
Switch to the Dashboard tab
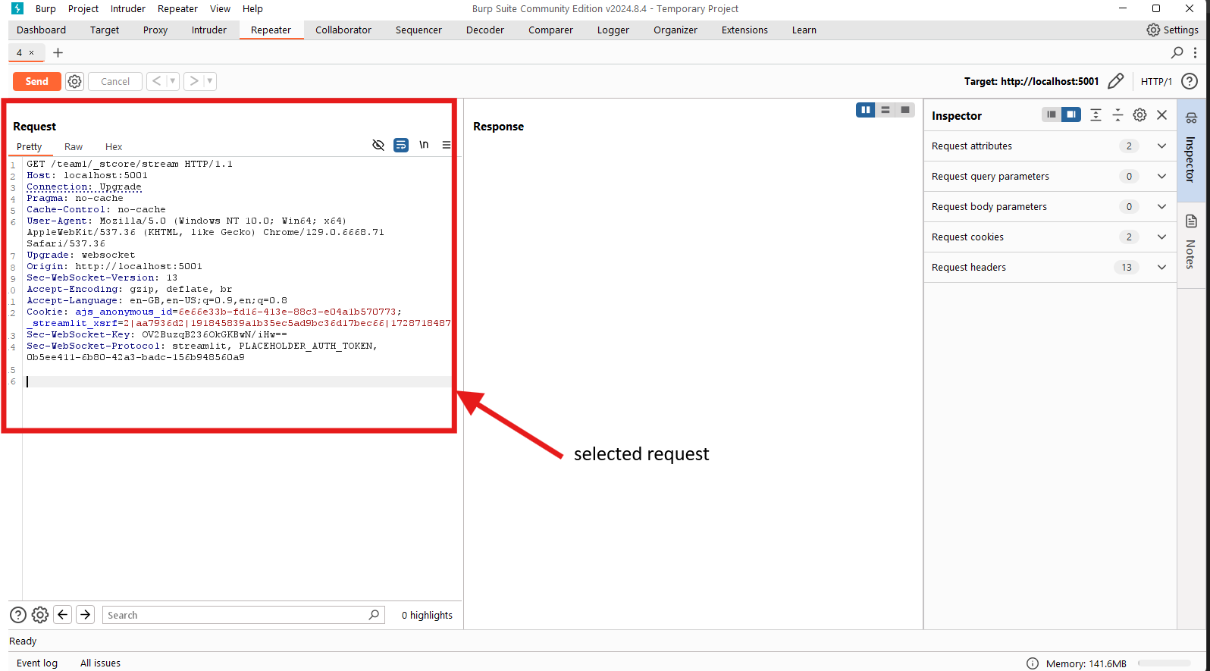[x=41, y=30]
